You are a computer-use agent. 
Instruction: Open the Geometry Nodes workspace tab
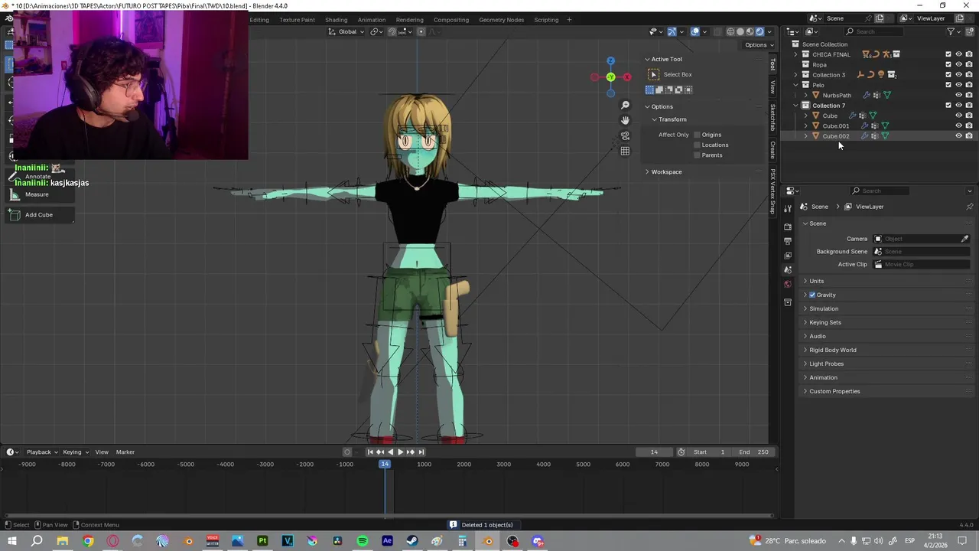(x=502, y=20)
